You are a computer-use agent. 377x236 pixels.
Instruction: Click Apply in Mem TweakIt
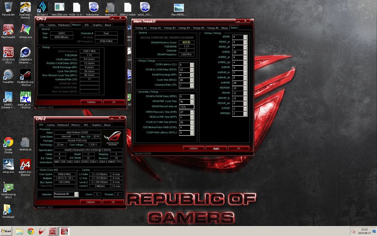coord(216,149)
